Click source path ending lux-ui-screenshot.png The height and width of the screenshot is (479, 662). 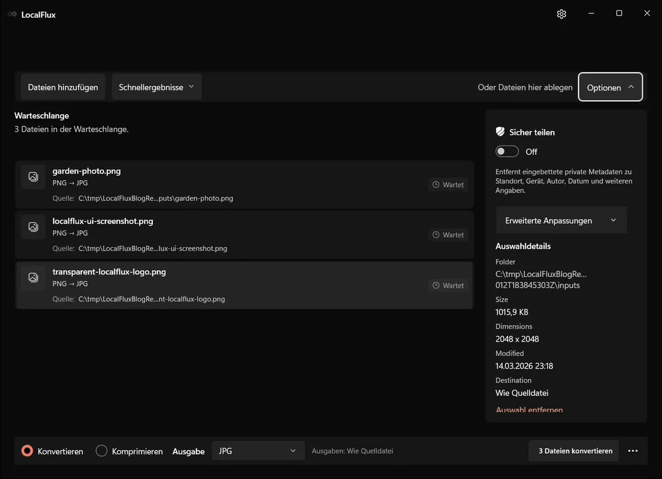[x=153, y=249]
